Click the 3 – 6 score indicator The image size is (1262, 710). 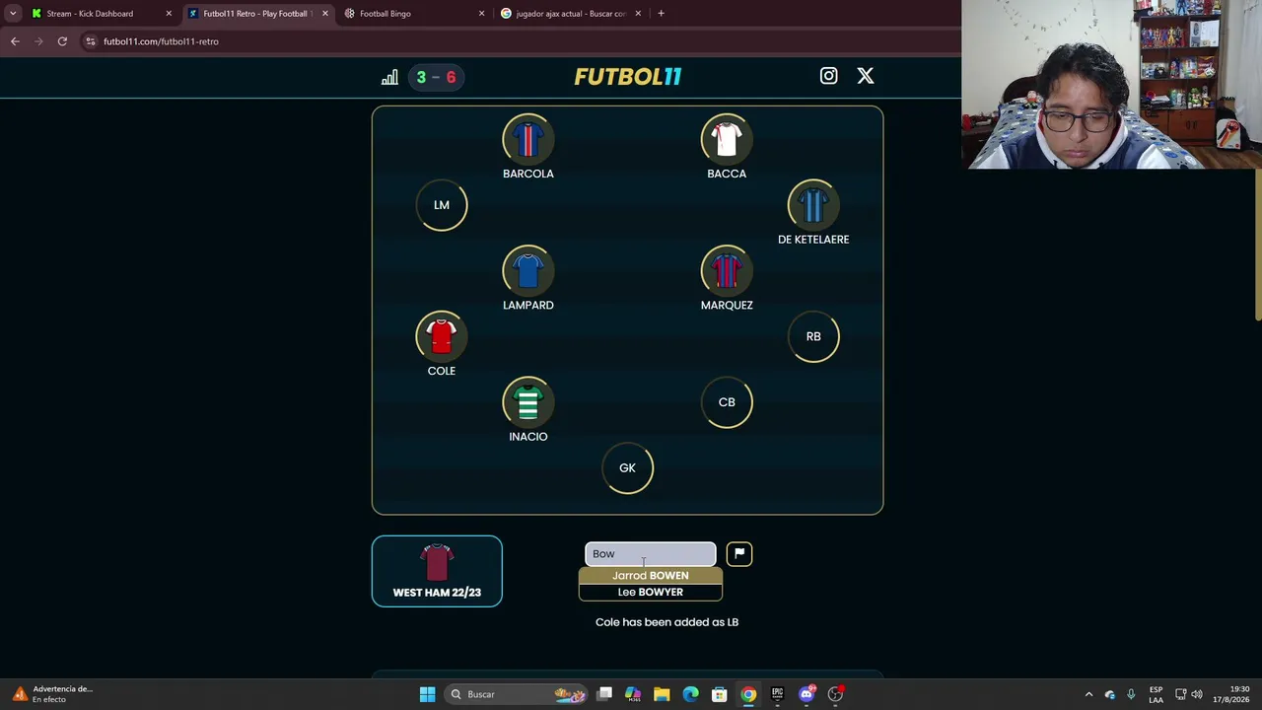(x=436, y=77)
